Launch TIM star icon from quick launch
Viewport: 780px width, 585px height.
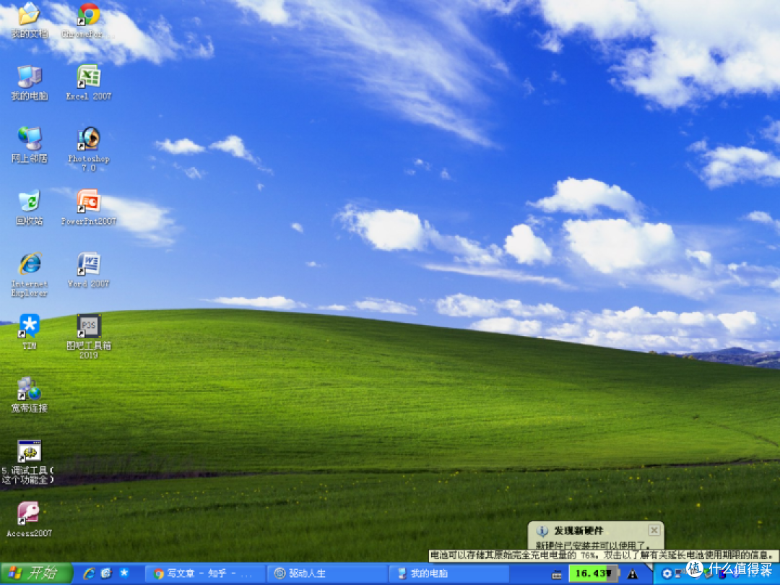tap(124, 573)
